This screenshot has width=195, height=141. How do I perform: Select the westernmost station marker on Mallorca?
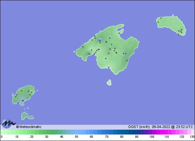tap(83, 47)
